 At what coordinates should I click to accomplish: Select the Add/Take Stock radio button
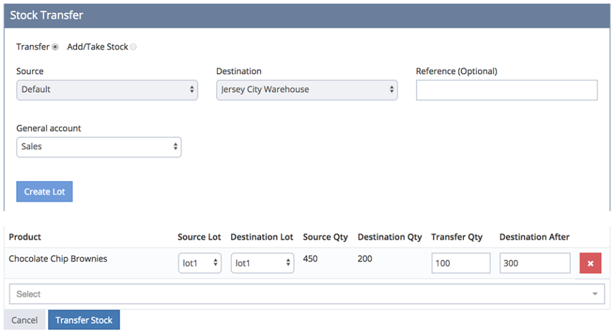pyautogui.click(x=133, y=47)
